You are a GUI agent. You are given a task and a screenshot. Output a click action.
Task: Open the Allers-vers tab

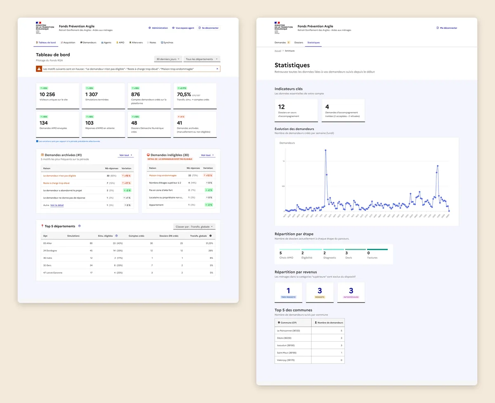click(136, 42)
